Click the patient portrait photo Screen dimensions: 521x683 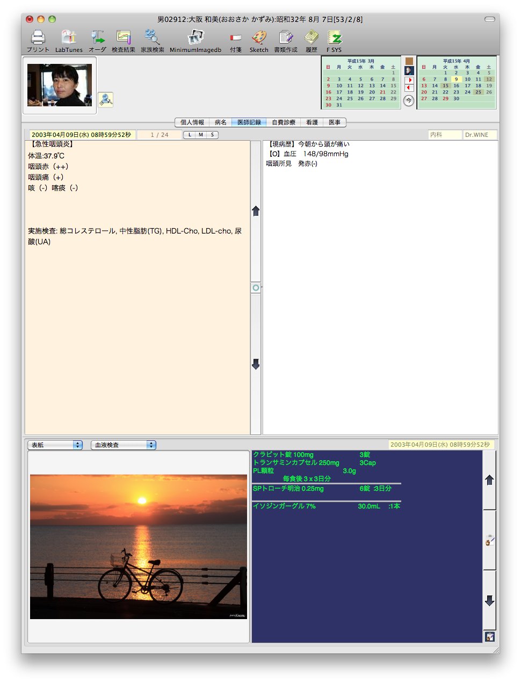60,85
